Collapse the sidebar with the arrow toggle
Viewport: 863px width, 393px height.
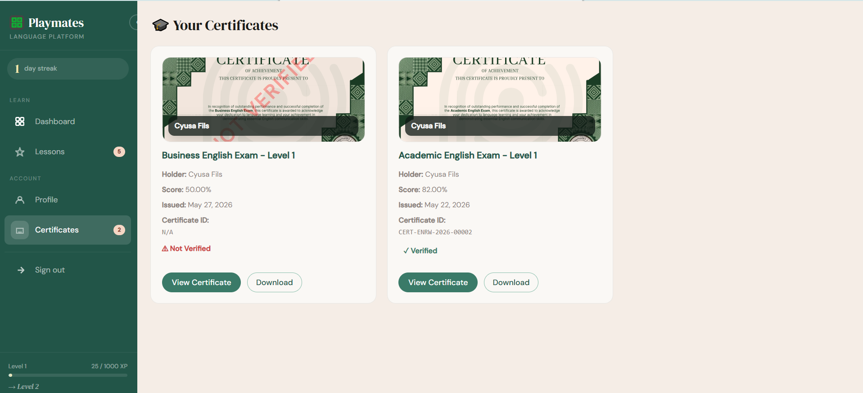(134, 22)
